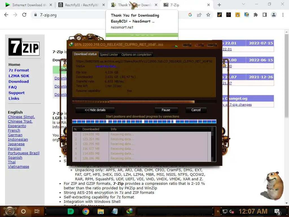Go back using the browser back arrow

(x=6, y=15)
